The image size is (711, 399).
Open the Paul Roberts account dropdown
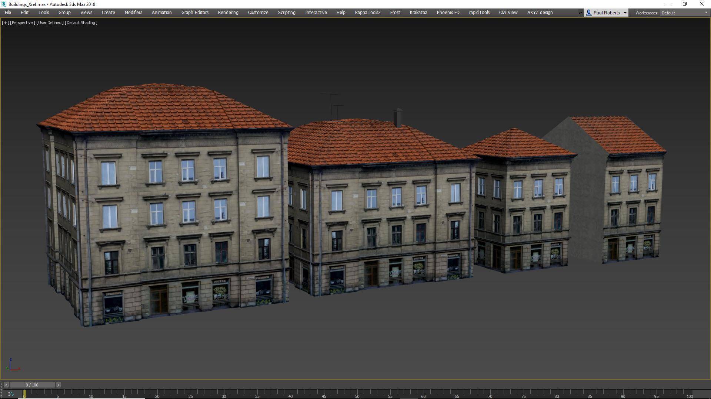click(x=625, y=12)
